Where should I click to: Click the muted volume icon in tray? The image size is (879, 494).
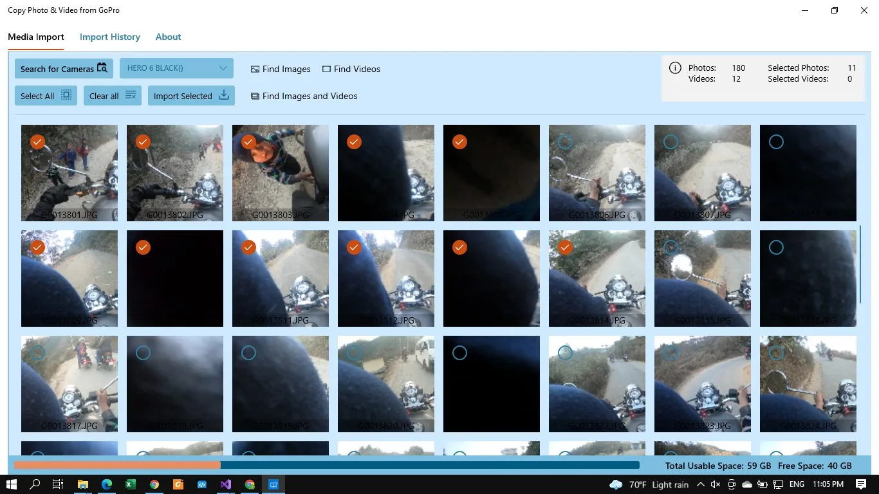click(x=716, y=484)
